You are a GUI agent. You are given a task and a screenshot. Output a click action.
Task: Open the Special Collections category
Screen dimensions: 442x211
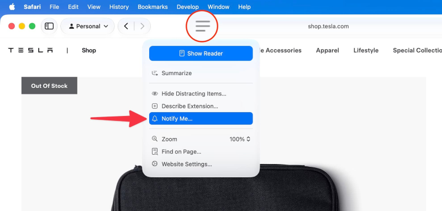(417, 50)
